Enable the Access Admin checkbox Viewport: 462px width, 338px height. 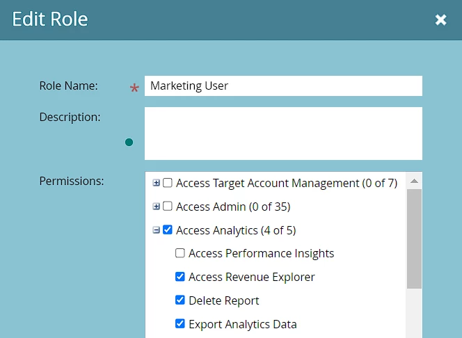pos(168,207)
